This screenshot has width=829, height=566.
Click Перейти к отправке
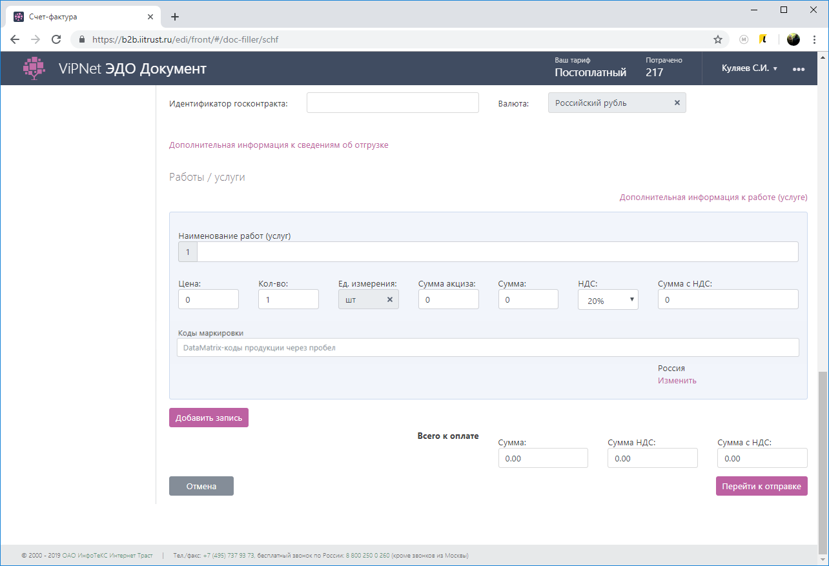pyautogui.click(x=761, y=485)
